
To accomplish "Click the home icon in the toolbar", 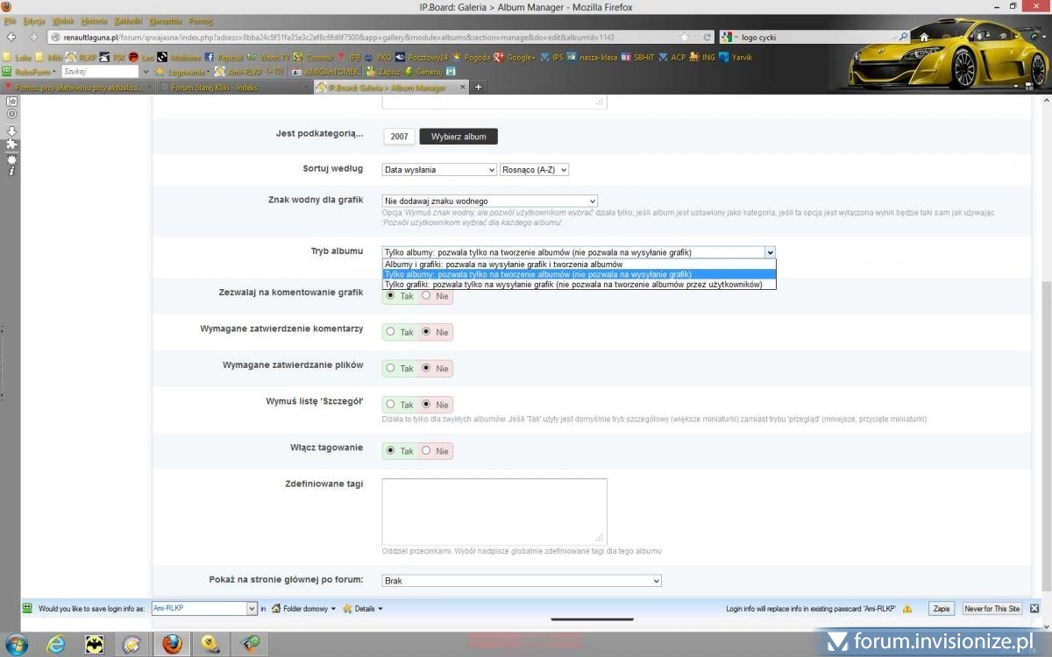I will click(x=923, y=37).
